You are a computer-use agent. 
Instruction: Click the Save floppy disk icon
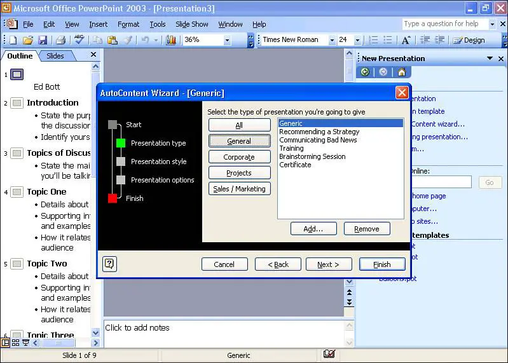pyautogui.click(x=43, y=40)
